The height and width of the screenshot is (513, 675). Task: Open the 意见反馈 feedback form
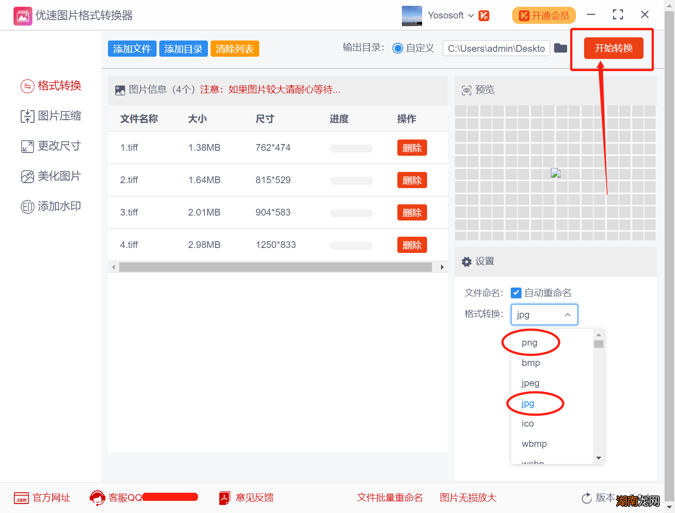point(255,498)
